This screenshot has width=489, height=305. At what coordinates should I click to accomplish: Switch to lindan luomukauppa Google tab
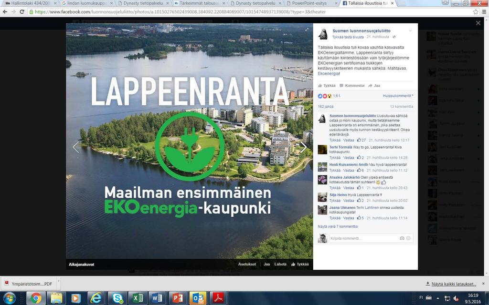(88, 3)
